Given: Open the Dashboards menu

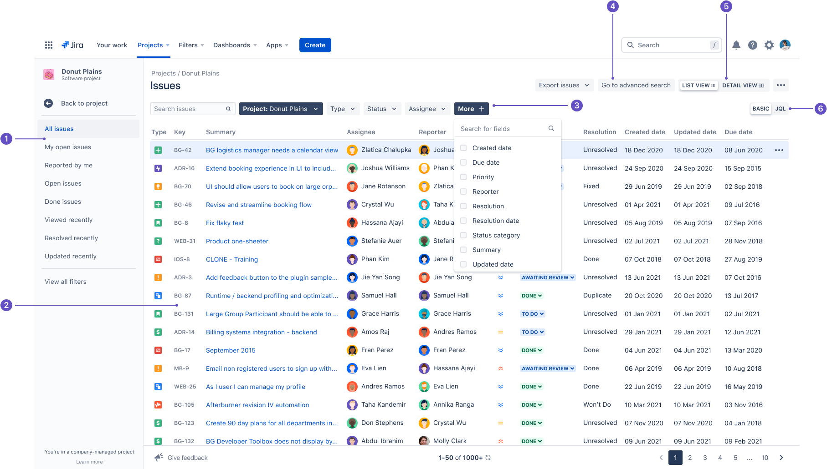Looking at the screenshot, I should tap(235, 45).
